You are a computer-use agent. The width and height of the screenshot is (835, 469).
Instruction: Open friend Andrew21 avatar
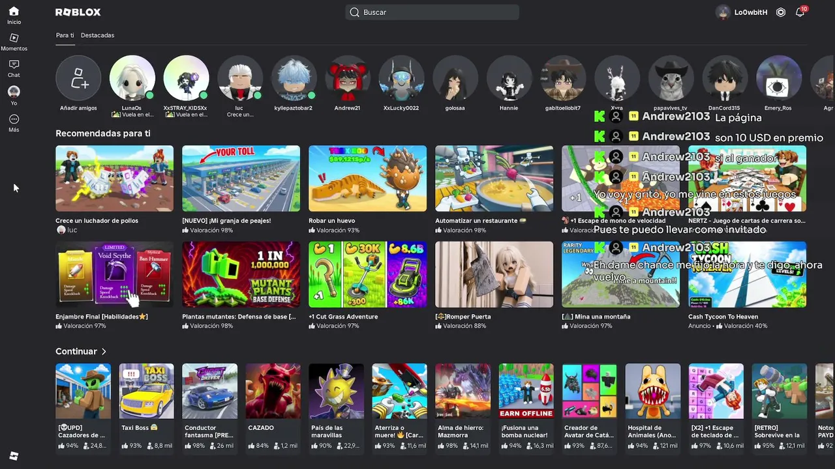(348, 78)
